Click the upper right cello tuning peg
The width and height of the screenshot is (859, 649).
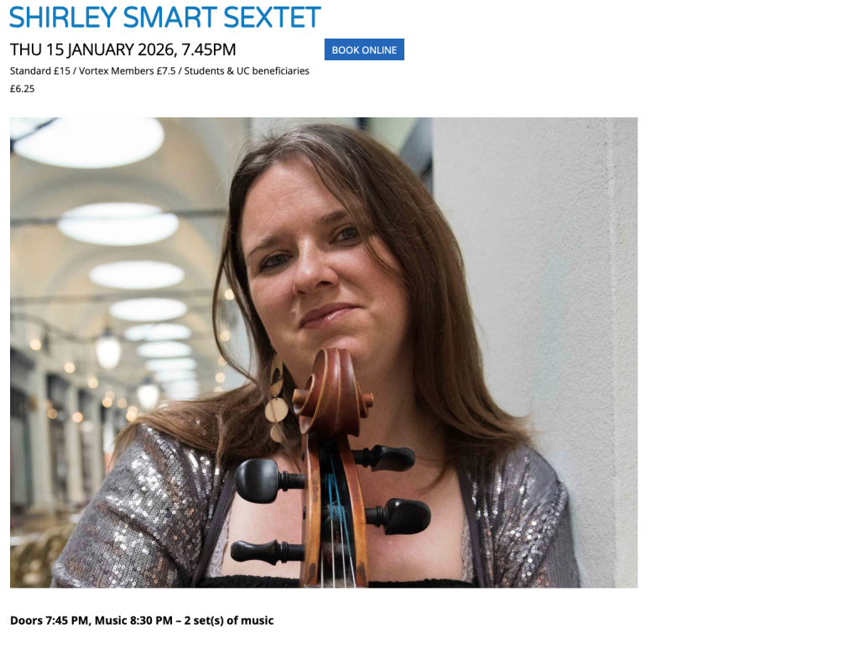[x=383, y=457]
